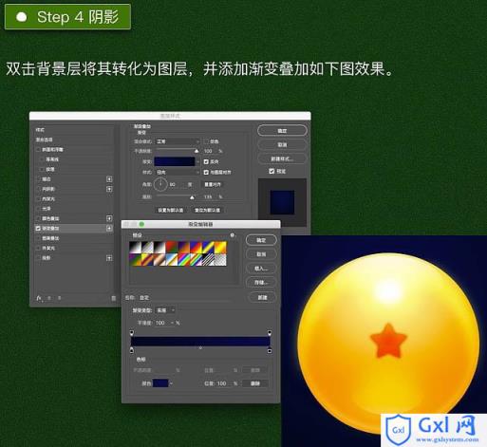This screenshot has width=487, height=447.
Task: Click 确定 (OK) in Layer Style dialog
Action: (x=282, y=131)
